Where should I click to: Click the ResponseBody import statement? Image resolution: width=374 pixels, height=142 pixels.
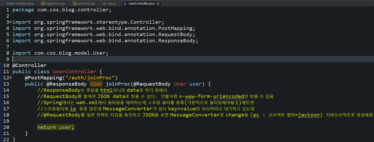point(105,41)
